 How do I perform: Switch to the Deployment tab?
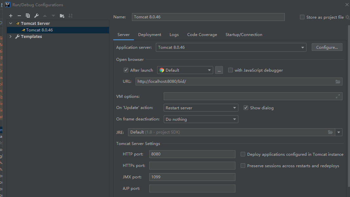150,35
